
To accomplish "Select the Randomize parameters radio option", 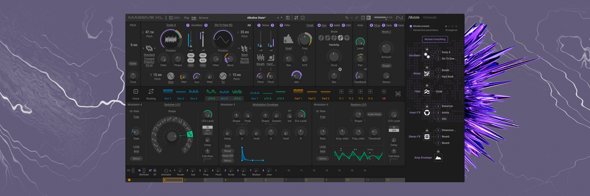I will 411,30.
